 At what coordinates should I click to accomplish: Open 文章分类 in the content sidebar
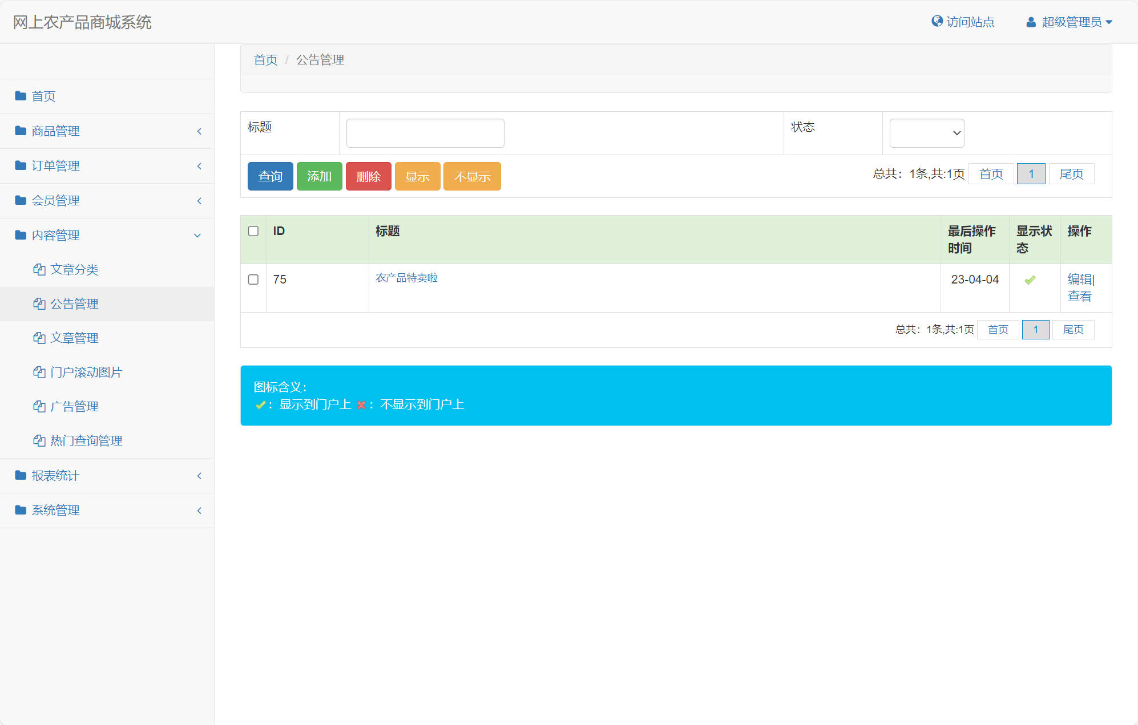pos(75,269)
